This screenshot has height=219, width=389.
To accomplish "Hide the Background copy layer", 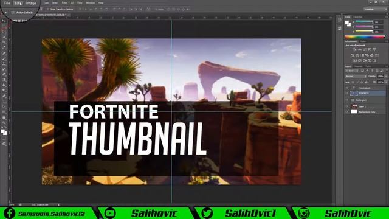I will 347,112.
